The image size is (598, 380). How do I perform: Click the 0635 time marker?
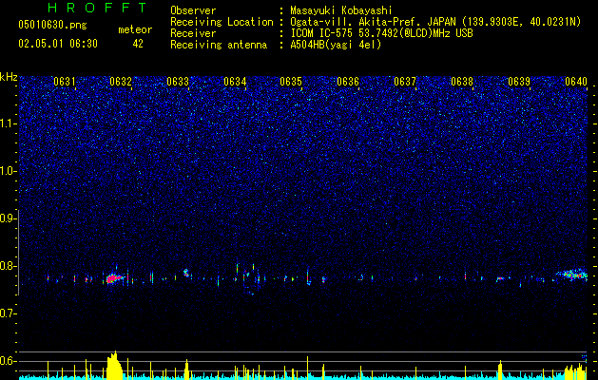(291, 82)
